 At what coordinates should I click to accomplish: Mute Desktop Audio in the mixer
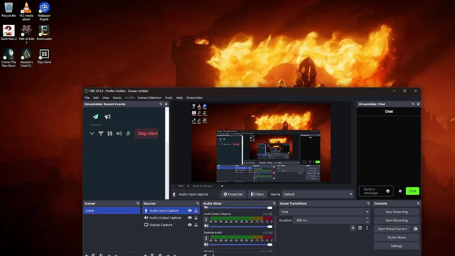[206, 245]
